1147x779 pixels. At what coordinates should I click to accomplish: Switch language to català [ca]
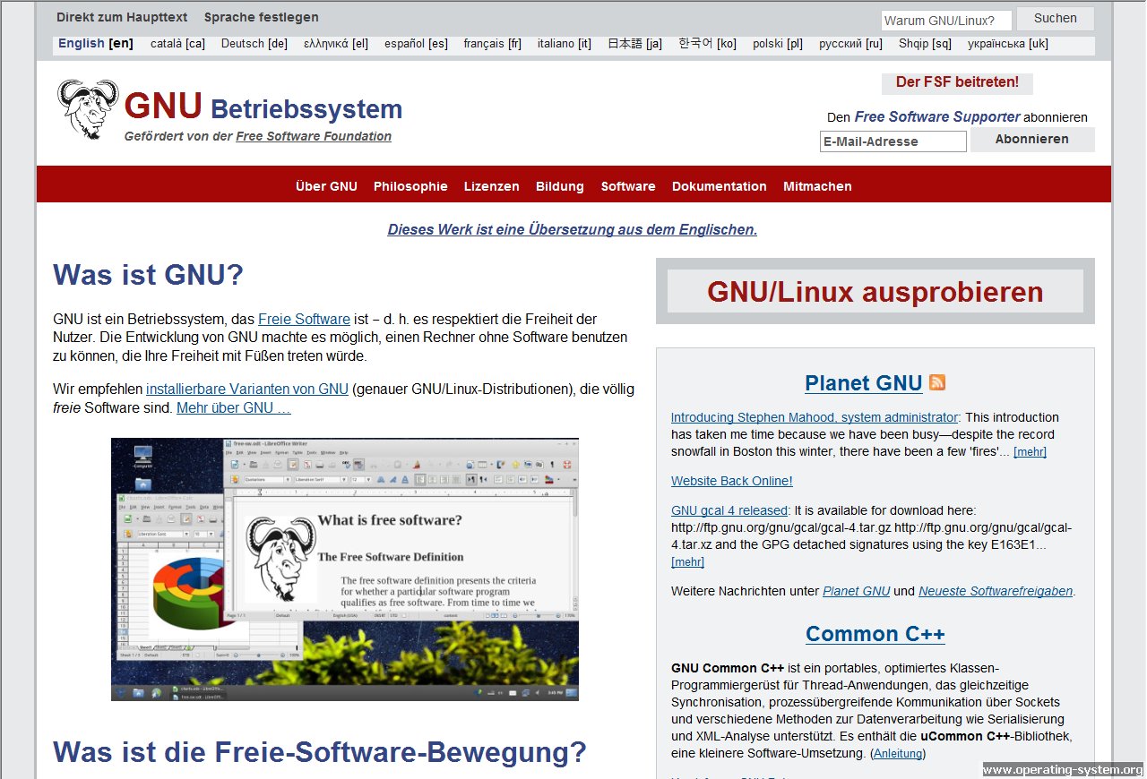coord(177,44)
